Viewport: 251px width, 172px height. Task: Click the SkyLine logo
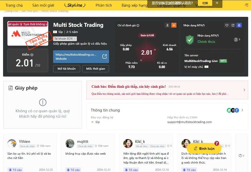point(75,5)
